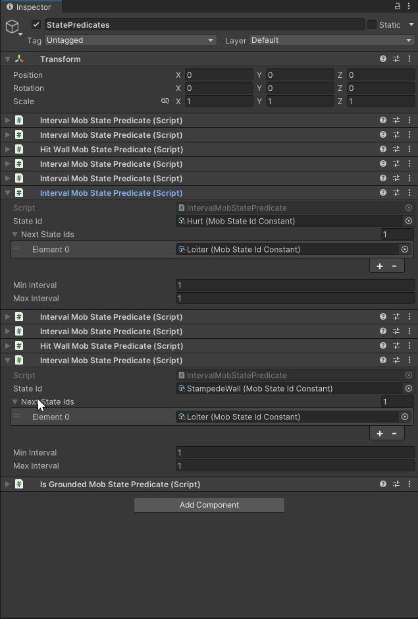This screenshot has height=619, width=418.
Task: Click the scale constrain proportions link icon
Action: (x=165, y=101)
